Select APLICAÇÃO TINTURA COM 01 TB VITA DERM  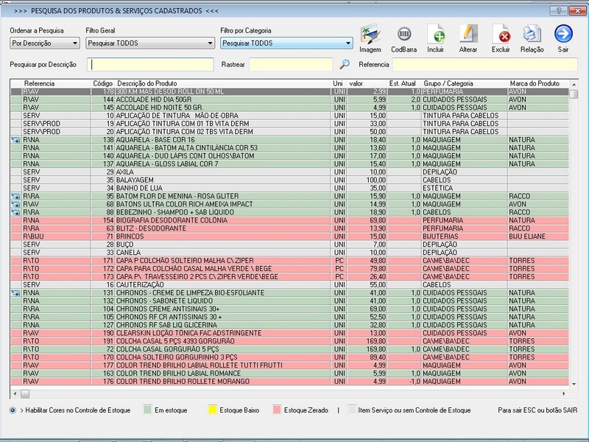(x=289, y=124)
